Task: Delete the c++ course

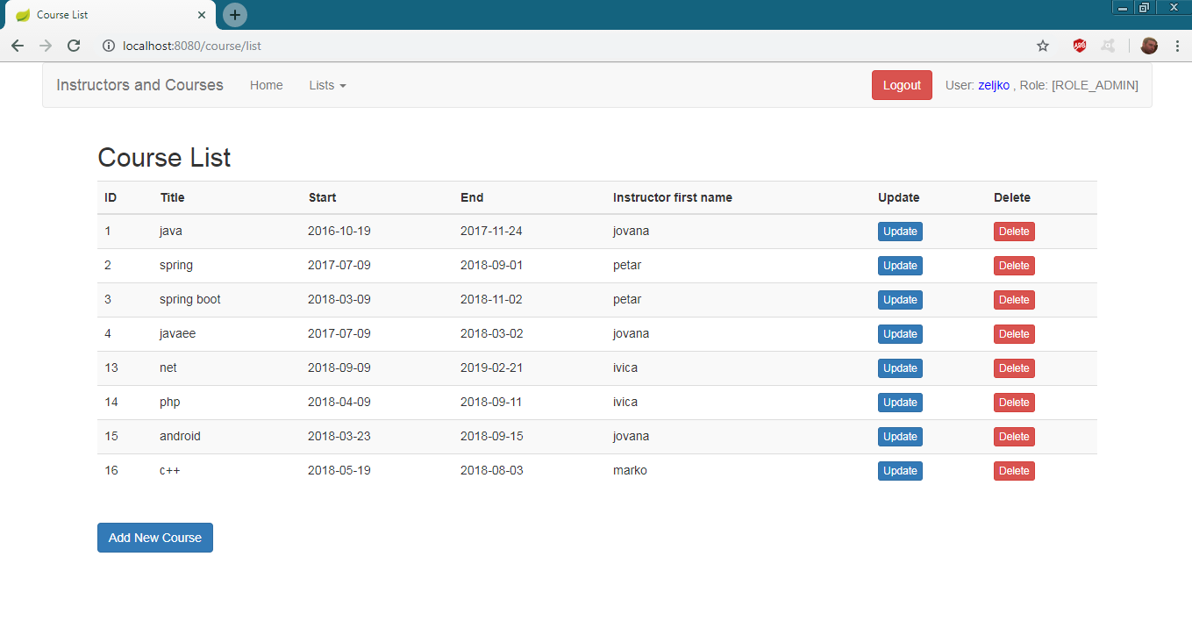Action: pyautogui.click(x=1014, y=471)
